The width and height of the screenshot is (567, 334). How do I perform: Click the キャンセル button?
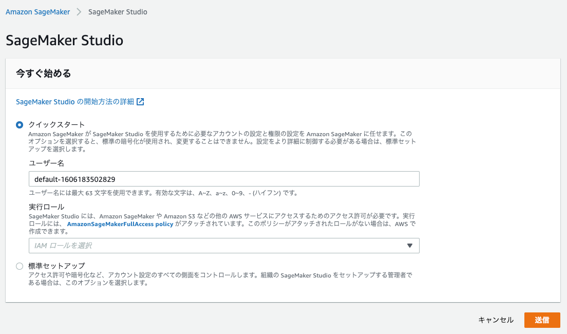pyautogui.click(x=496, y=320)
